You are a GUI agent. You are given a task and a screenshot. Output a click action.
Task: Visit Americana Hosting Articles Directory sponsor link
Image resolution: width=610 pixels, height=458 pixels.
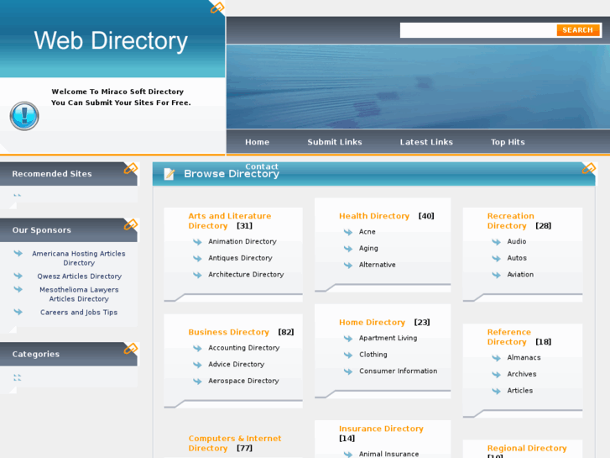pyautogui.click(x=79, y=258)
